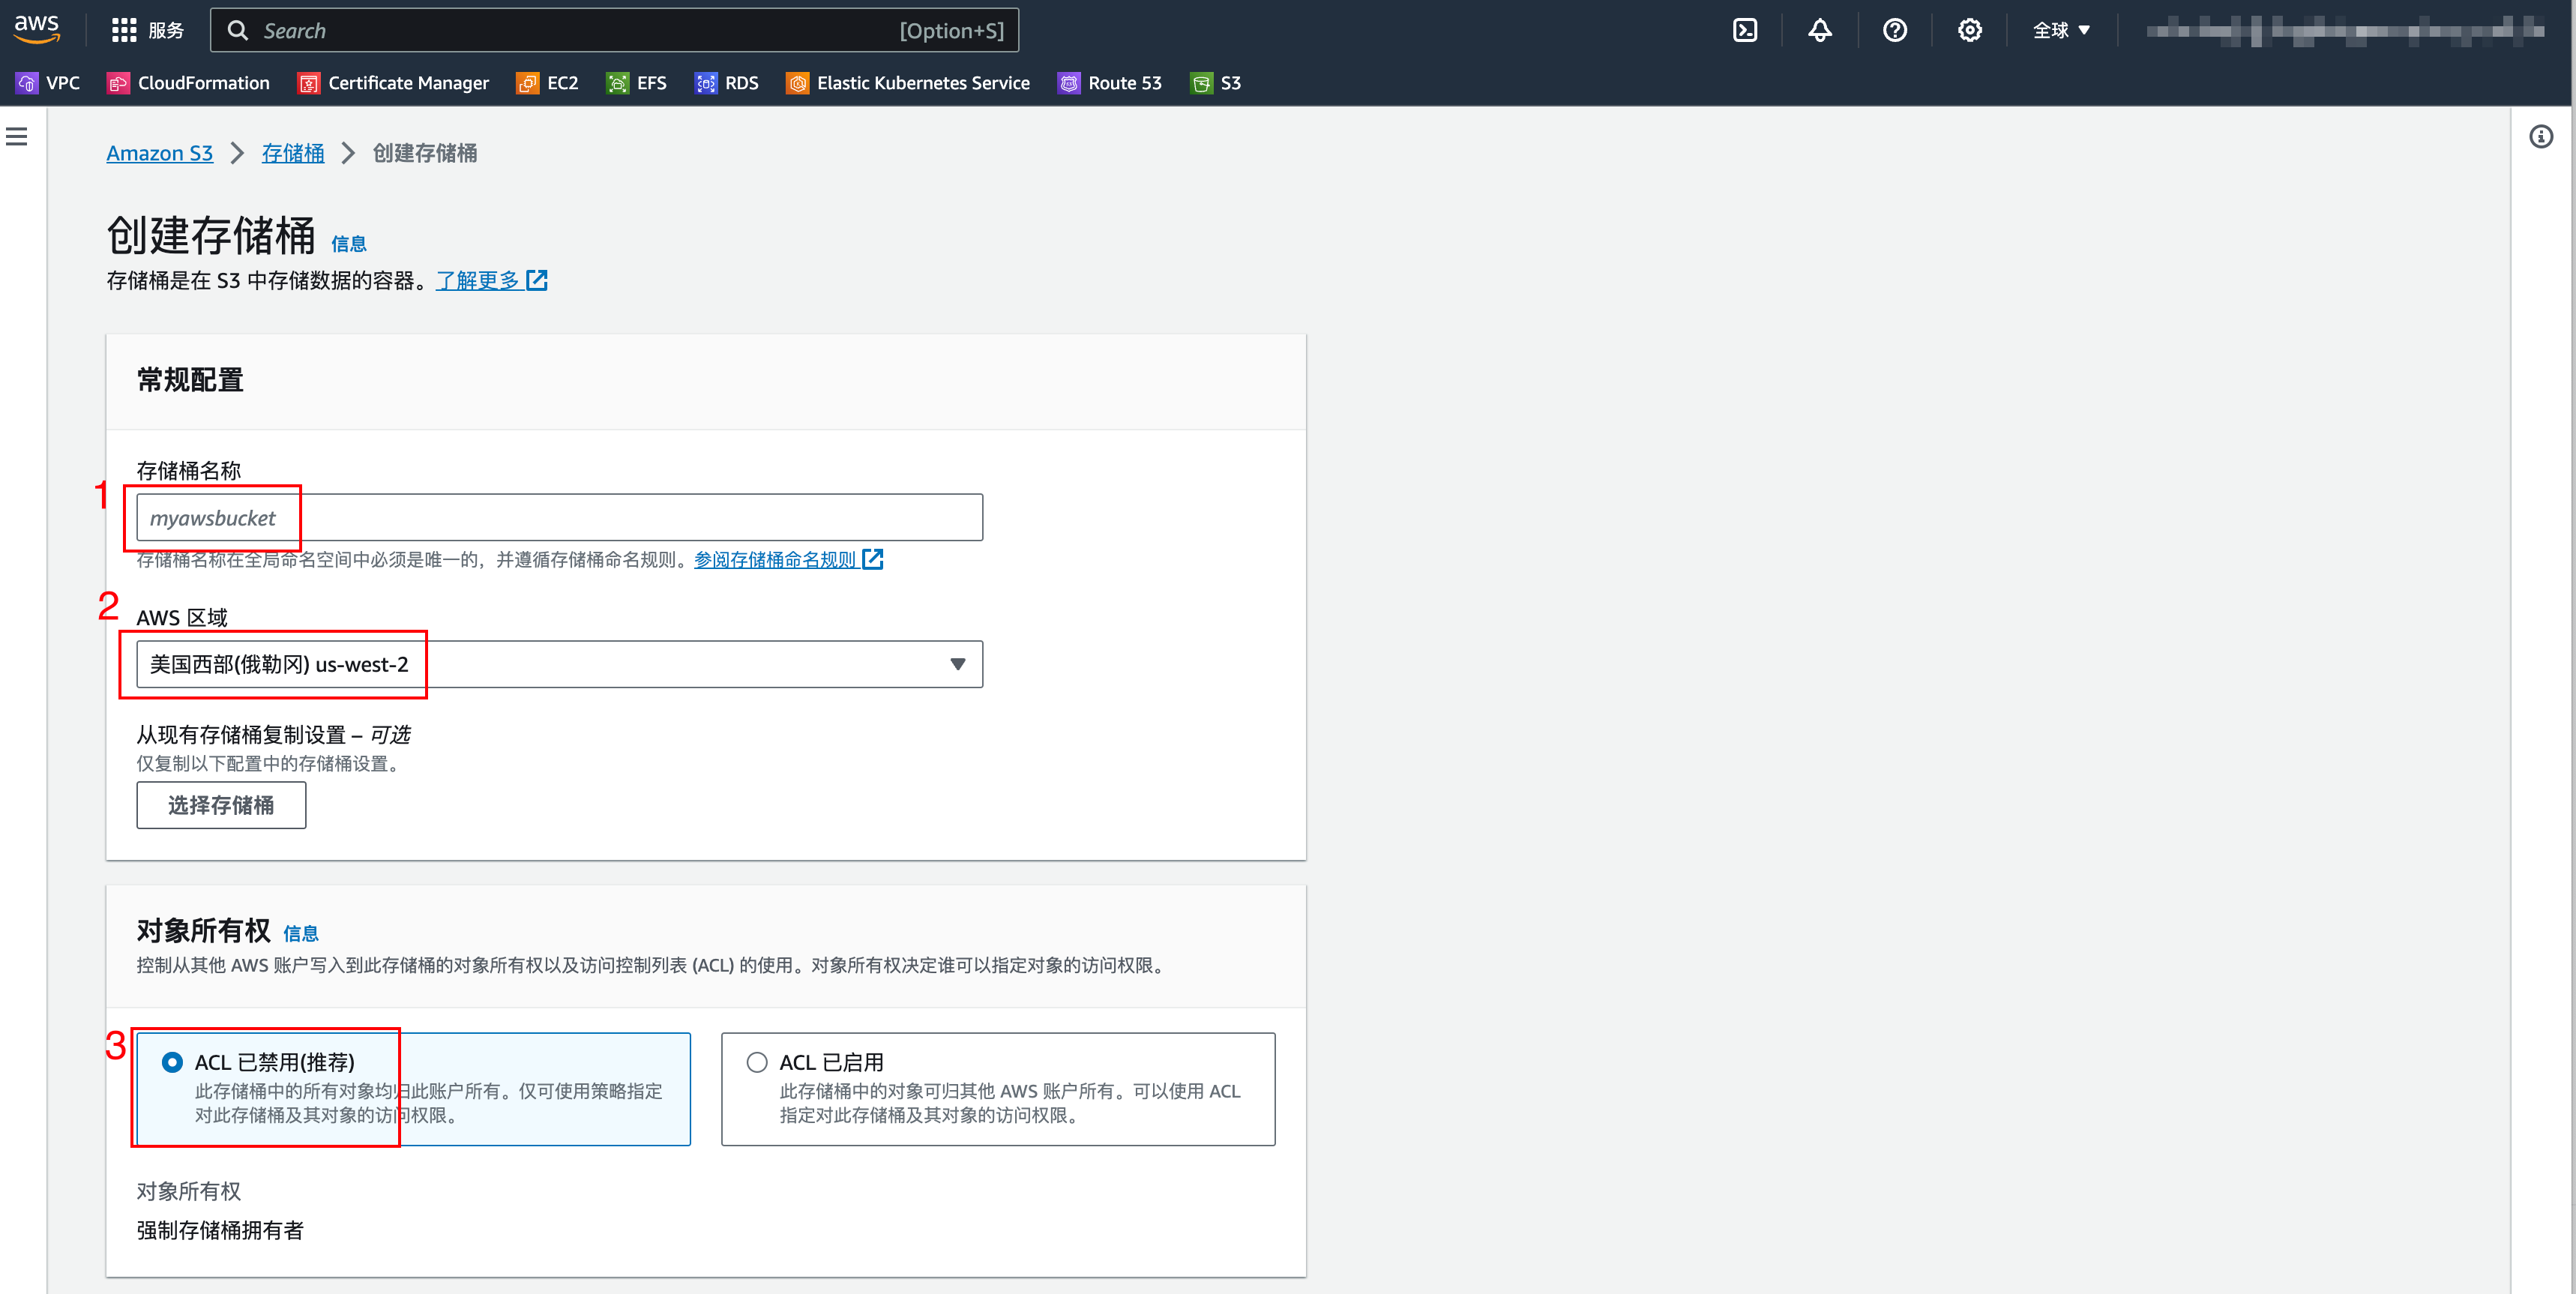
Task: Open the 全球 region selector dropdown
Action: point(2061,30)
